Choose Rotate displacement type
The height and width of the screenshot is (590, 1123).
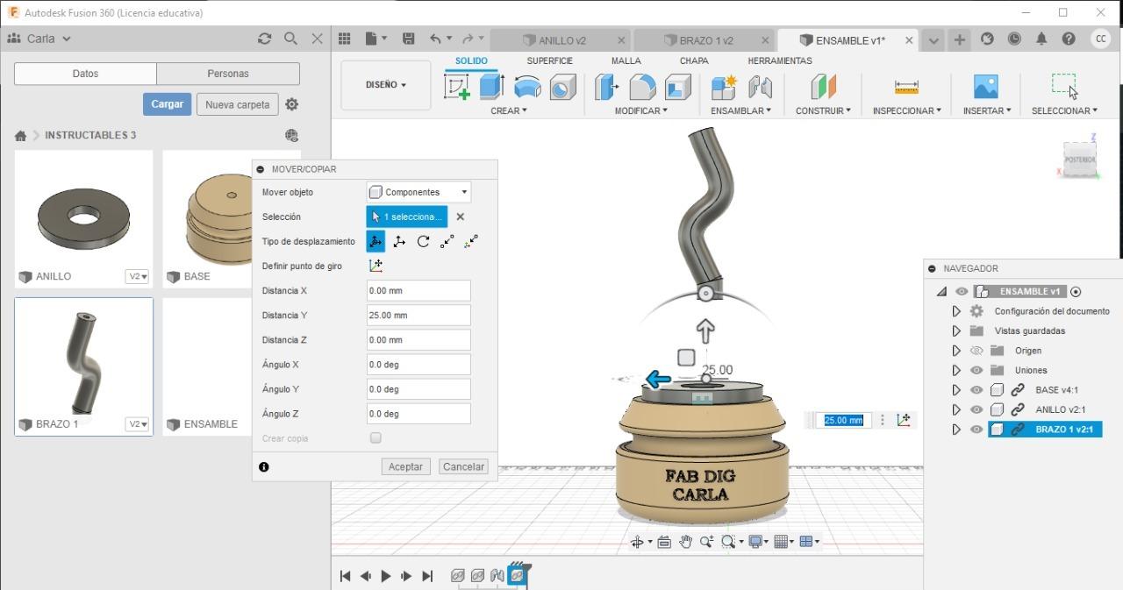[x=423, y=241]
